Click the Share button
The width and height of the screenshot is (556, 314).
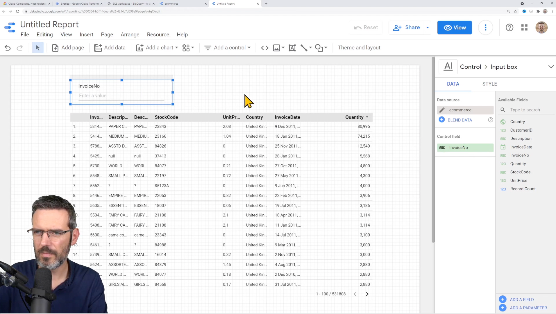coord(406,28)
